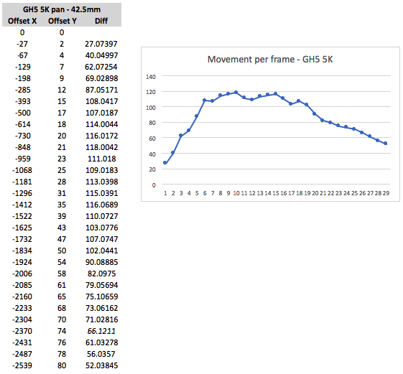
Task: Select the title cell 'GH5 5K pan - 42.5mm'
Action: click(x=62, y=9)
